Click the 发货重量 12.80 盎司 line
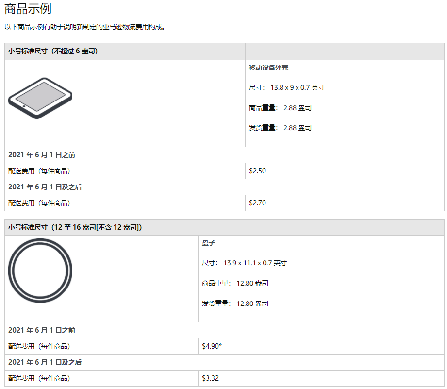Image resolution: width=447 pixels, height=389 pixels. (235, 304)
